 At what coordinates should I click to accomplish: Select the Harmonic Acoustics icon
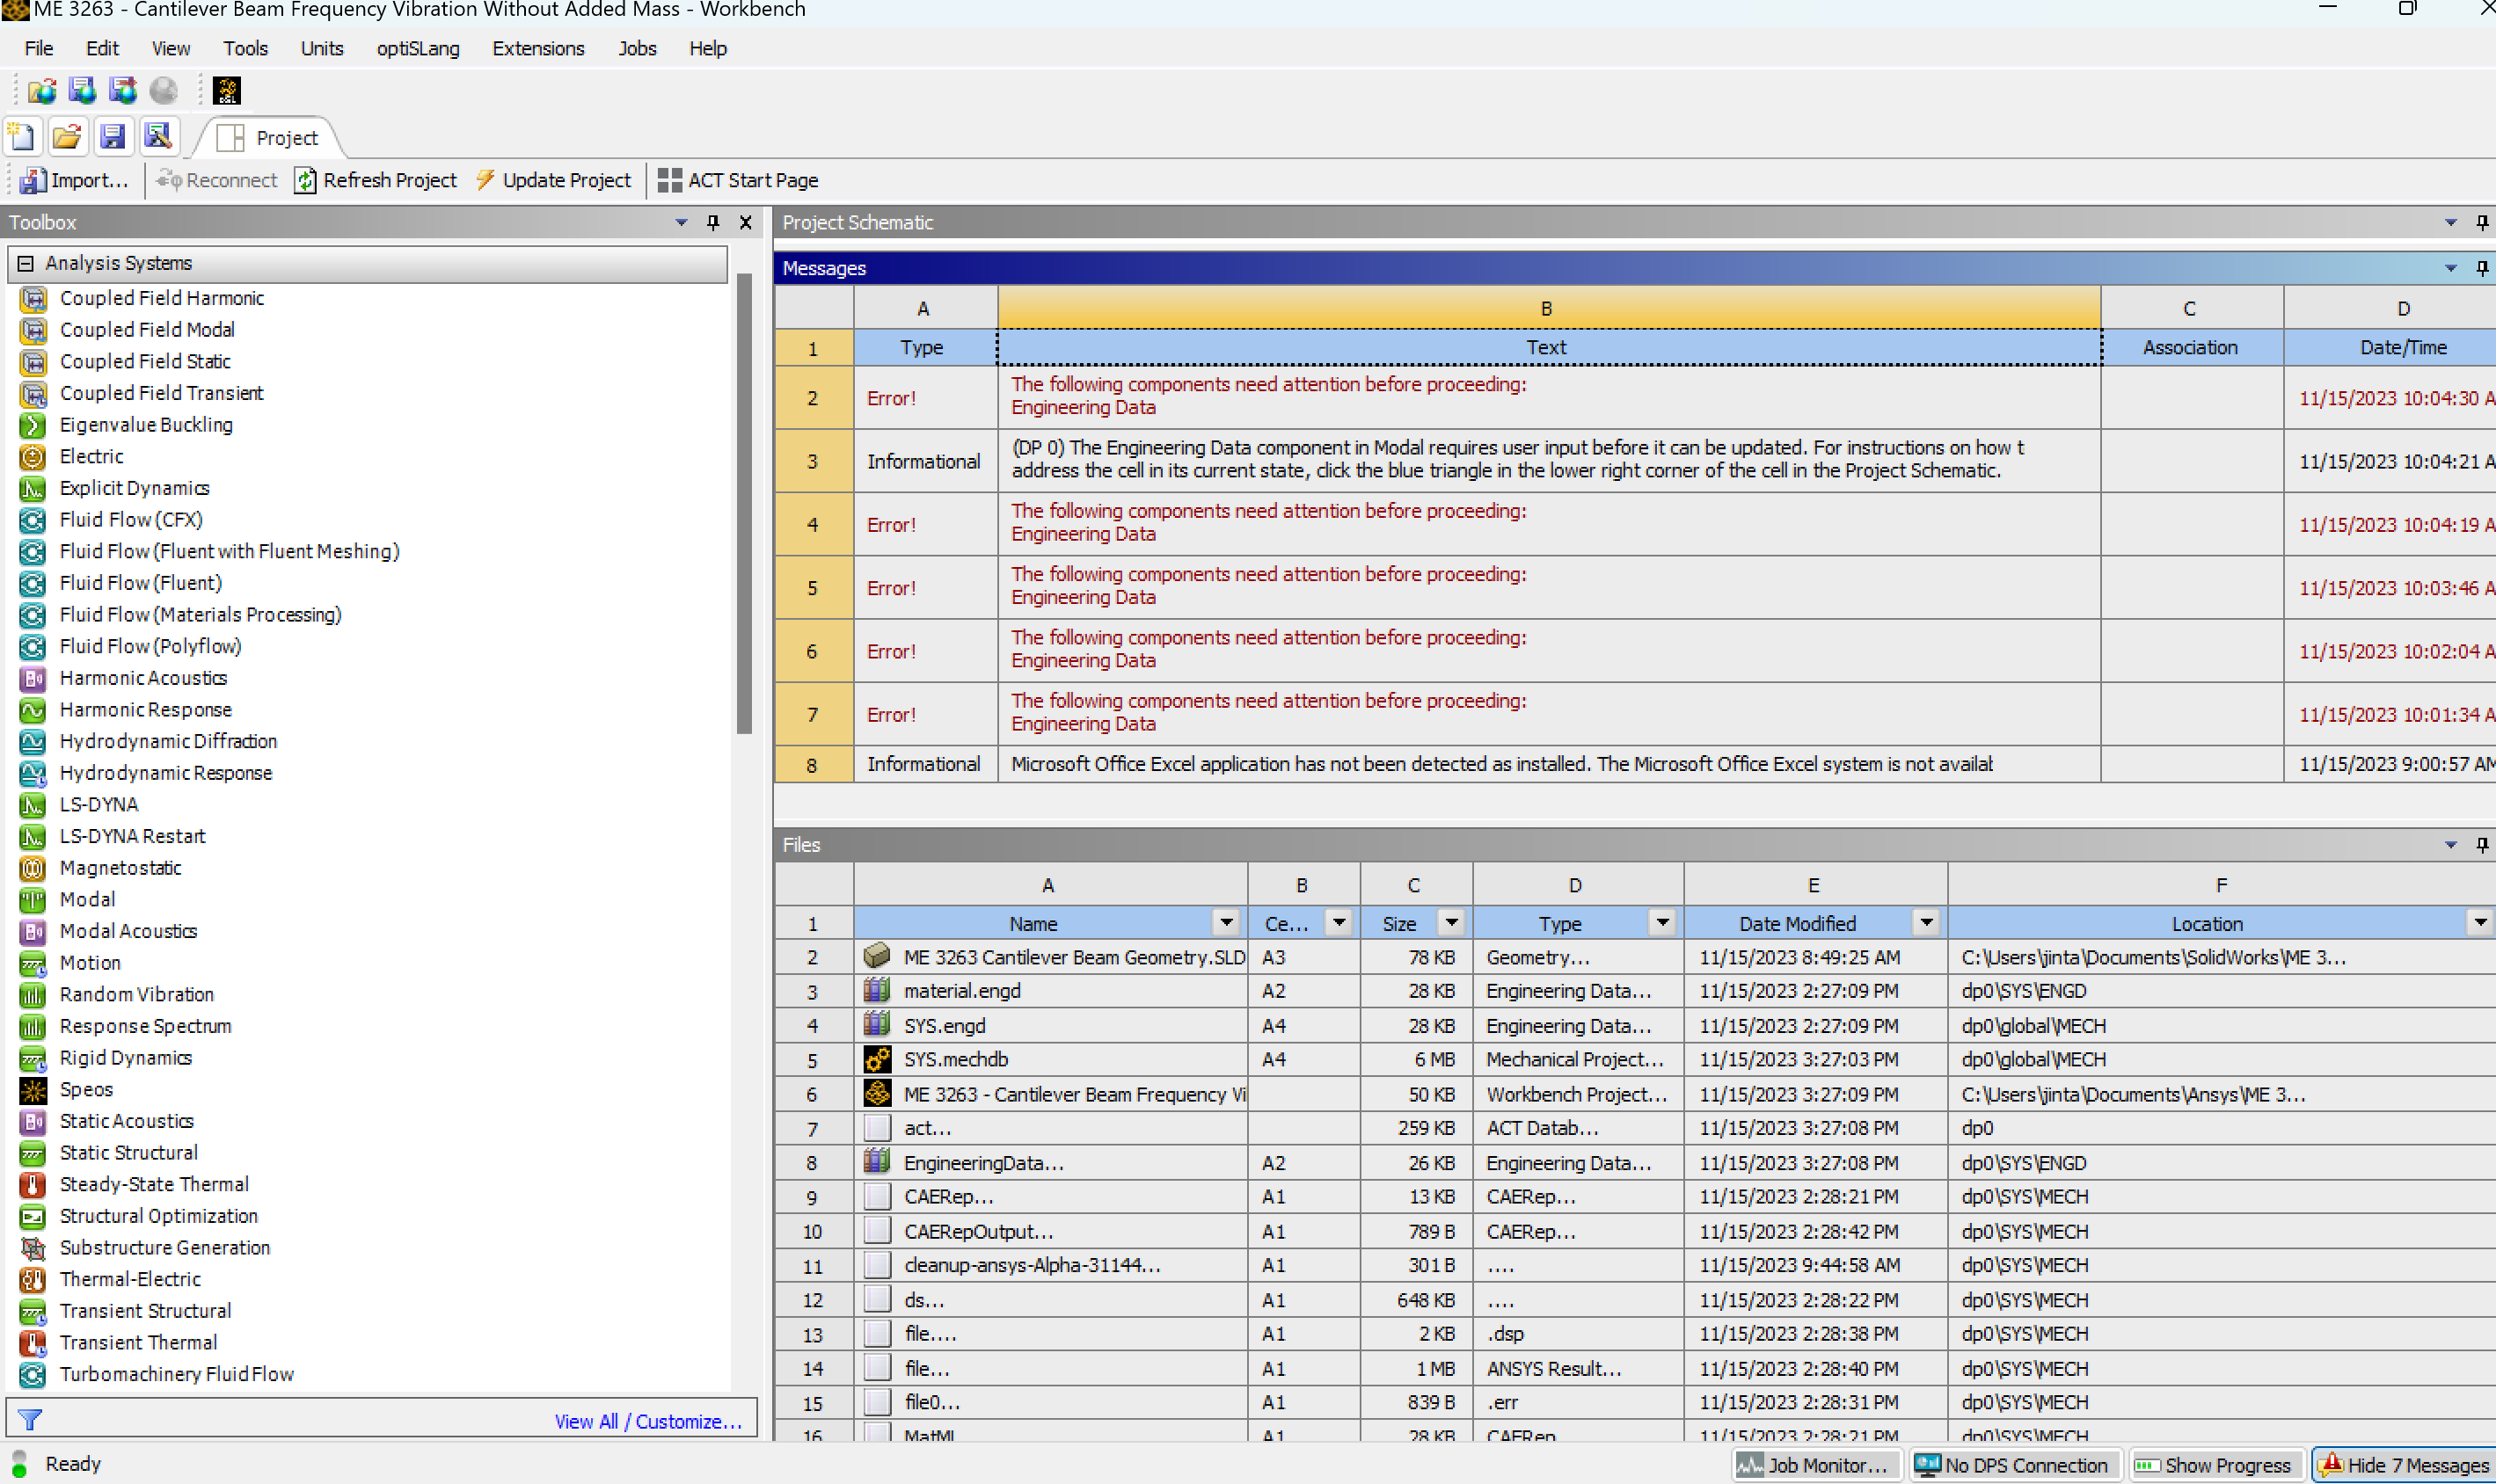tap(33, 678)
